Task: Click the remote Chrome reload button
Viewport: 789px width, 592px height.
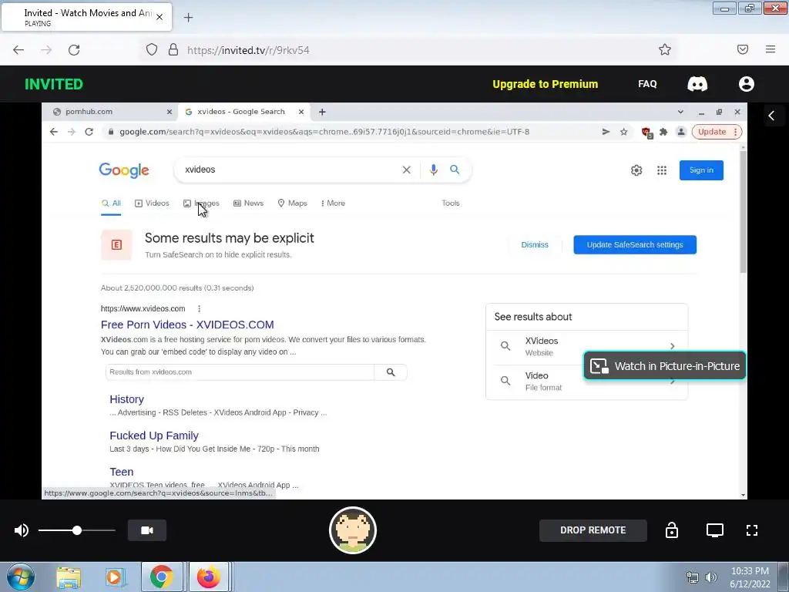Action: point(89,132)
